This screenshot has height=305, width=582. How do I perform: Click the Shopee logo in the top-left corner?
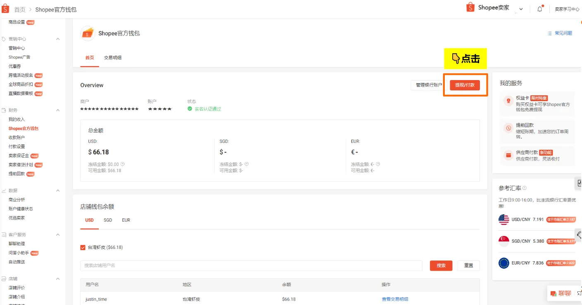(x=5, y=9)
